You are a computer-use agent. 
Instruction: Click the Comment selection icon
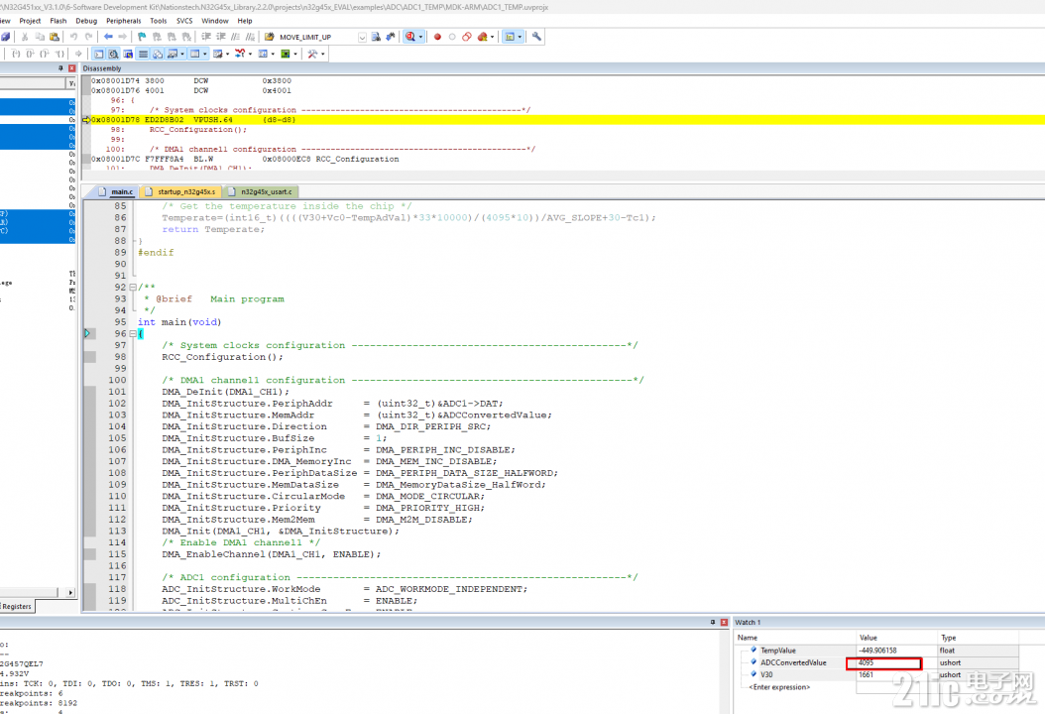coord(235,37)
